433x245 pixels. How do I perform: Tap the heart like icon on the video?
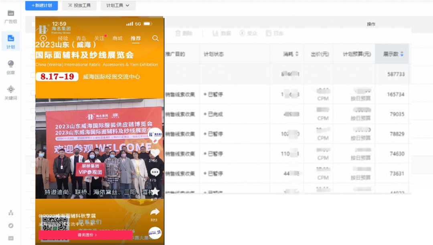pos(155,153)
